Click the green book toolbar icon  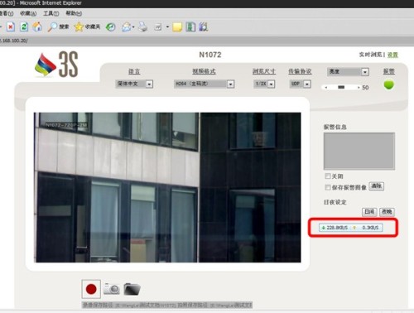click(x=190, y=27)
